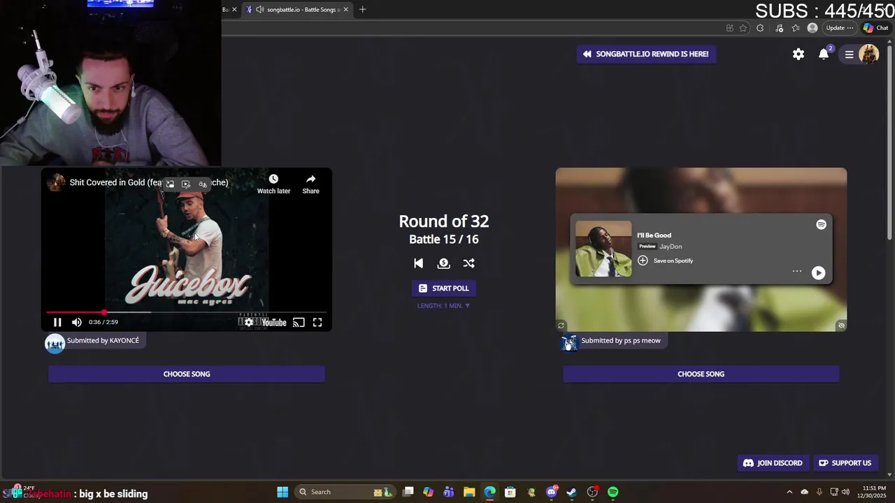
Task: Bookmark this page with star icon
Action: pyautogui.click(x=743, y=28)
